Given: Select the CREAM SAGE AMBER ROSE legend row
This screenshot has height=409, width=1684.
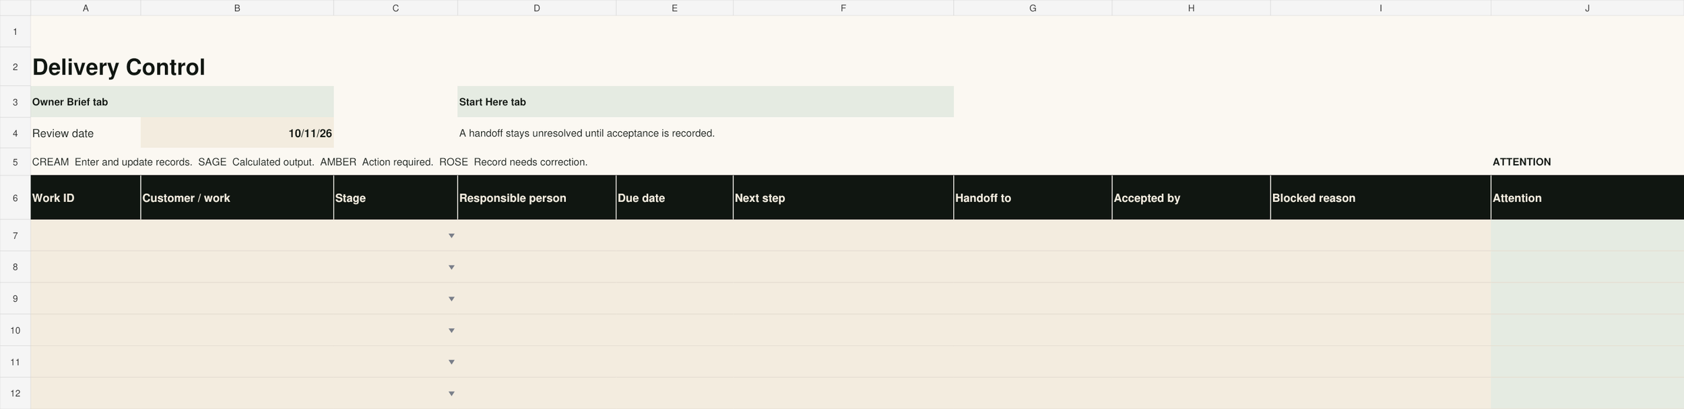Looking at the screenshot, I should 310,162.
